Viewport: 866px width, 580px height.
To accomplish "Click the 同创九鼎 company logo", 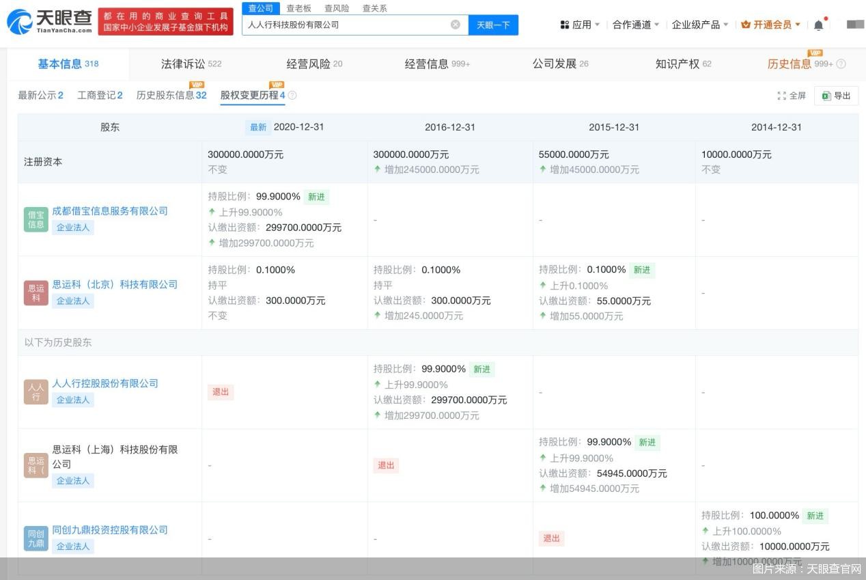I will coord(36,538).
